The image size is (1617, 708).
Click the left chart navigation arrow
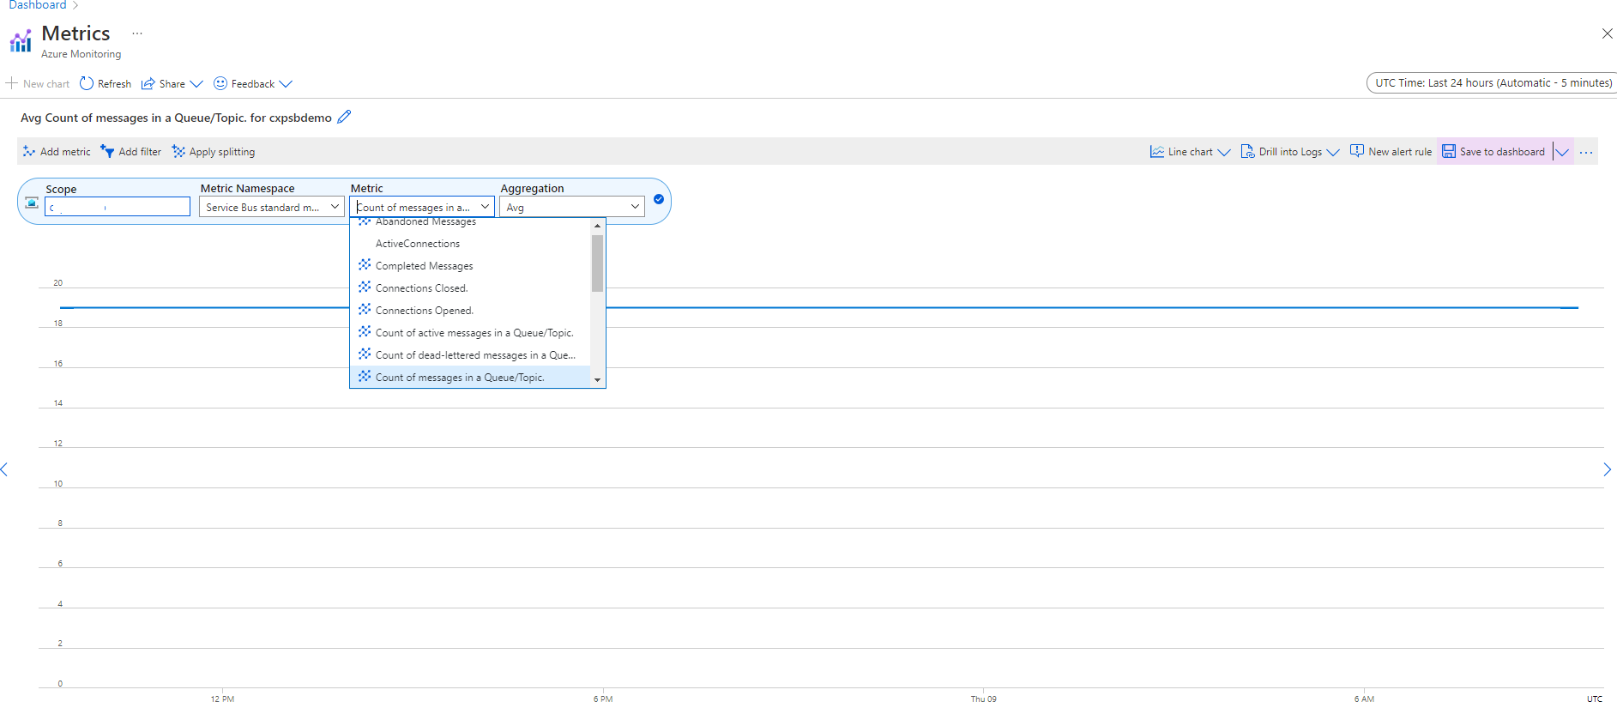4,469
